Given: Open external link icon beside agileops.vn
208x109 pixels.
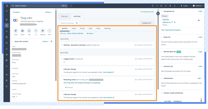Looking at the screenshot, I should 172,22.
